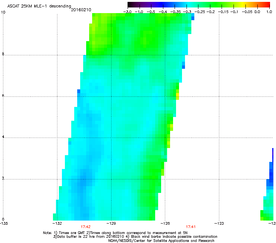This screenshot has width=276, height=243.
Task: Click the red end of the colorbar
Action: (x=267, y=4)
